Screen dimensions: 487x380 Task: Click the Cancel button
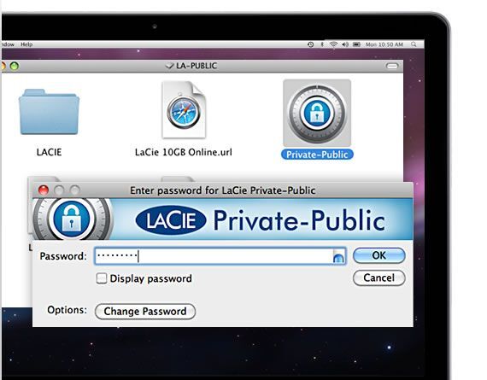(378, 278)
